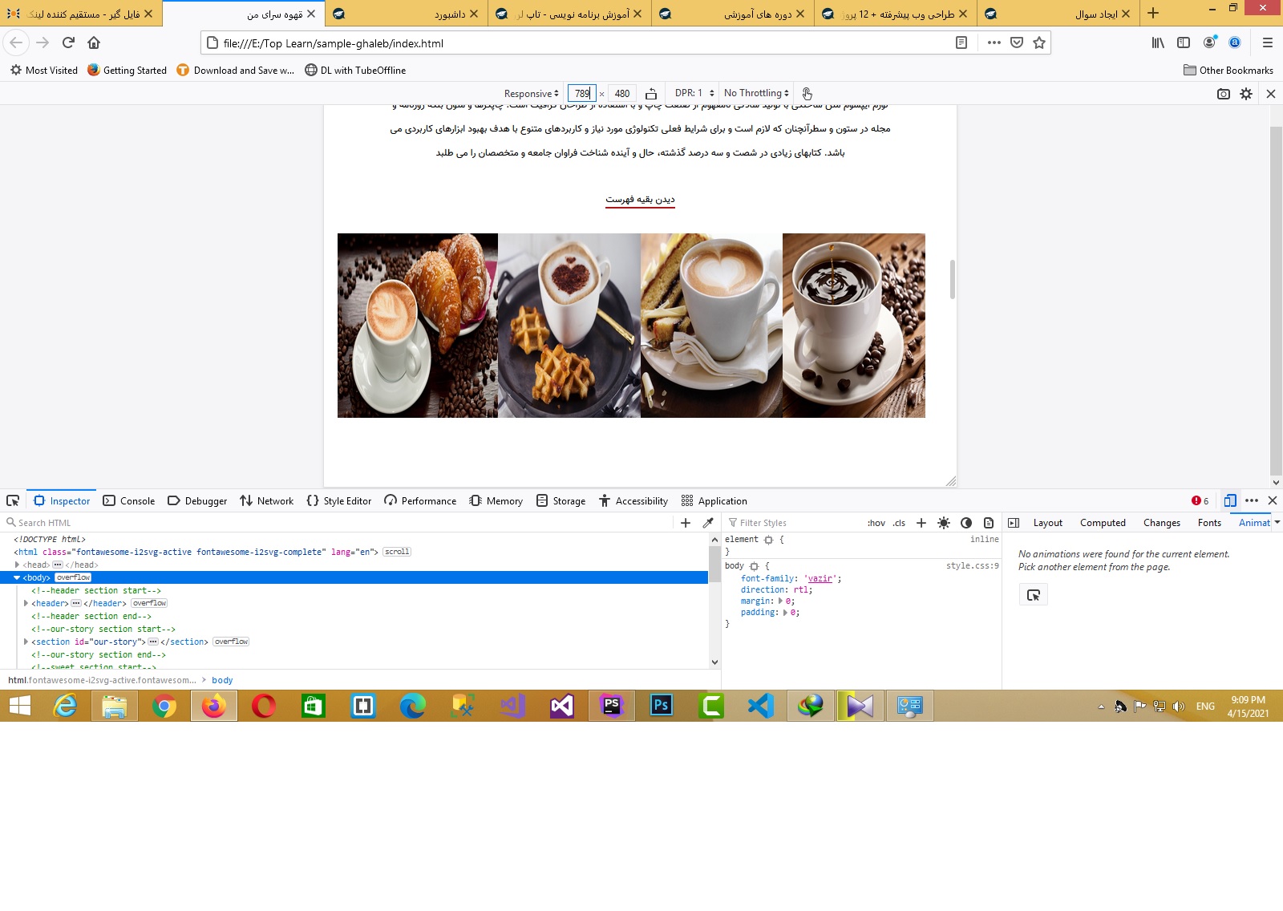Toggle print media simulation
1283x911 pixels.
[x=989, y=523]
